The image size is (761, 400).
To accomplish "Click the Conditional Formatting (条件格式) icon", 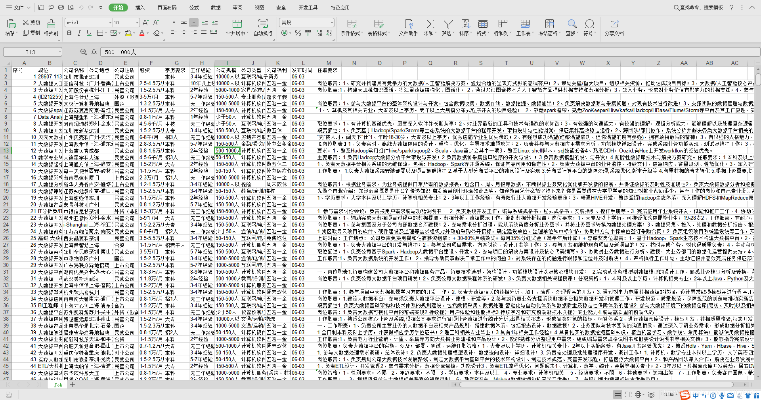I will click(352, 24).
